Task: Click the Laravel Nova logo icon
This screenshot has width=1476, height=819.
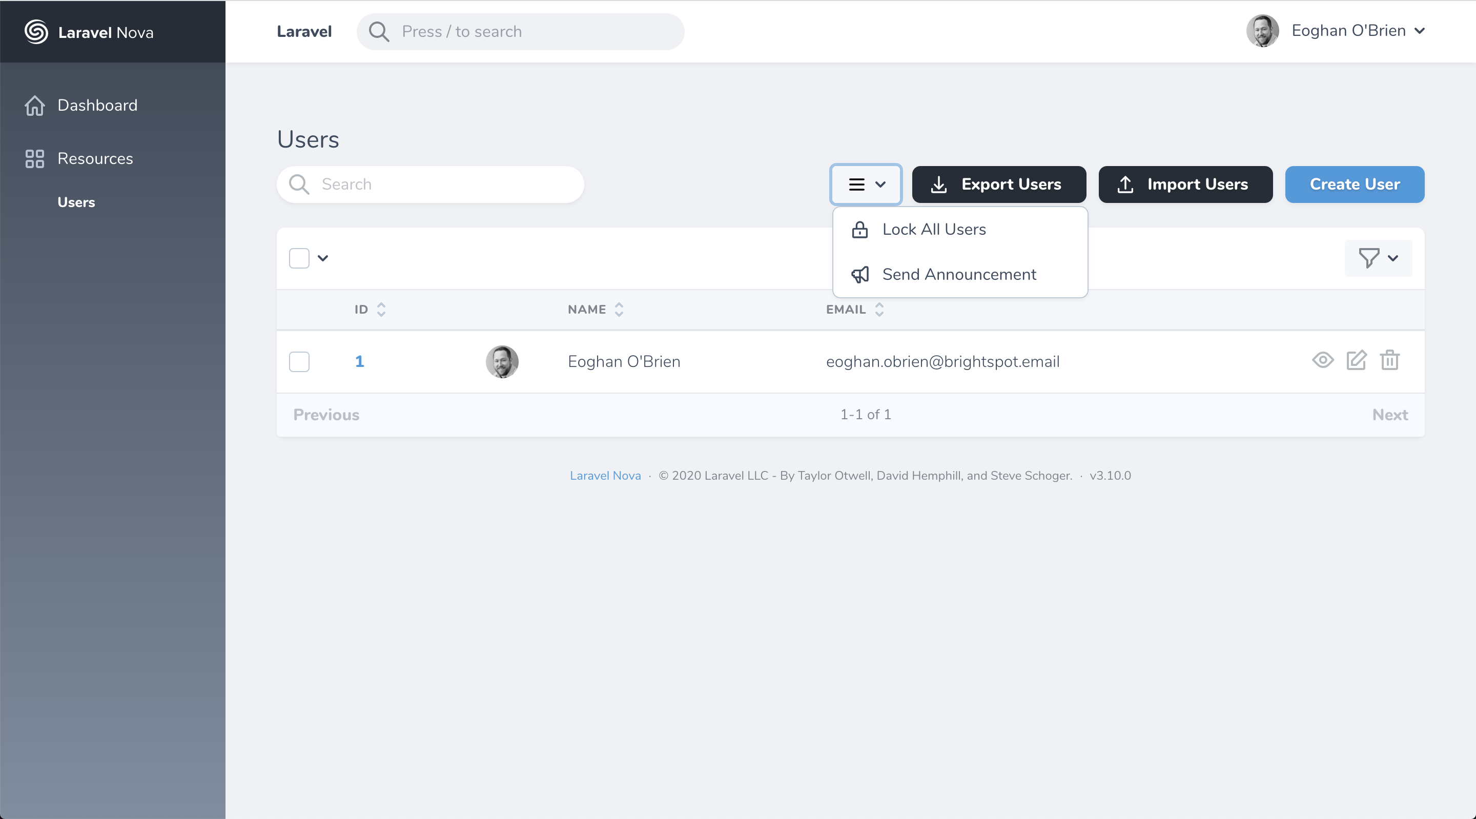Action: 36,32
